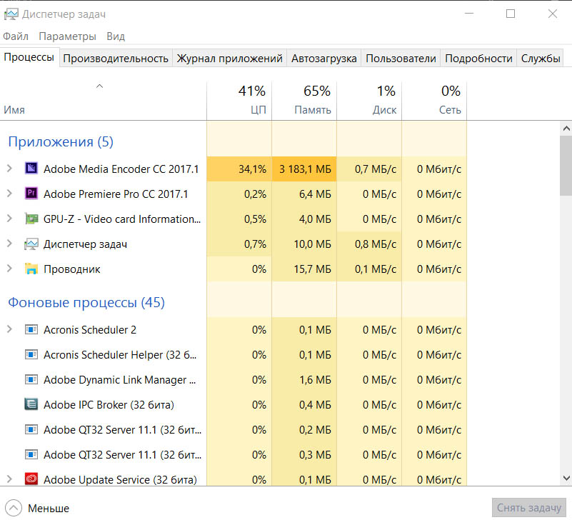The height and width of the screenshot is (520, 572).
Task: Click the Acronis Scheduler Helper icon
Action: point(31,354)
